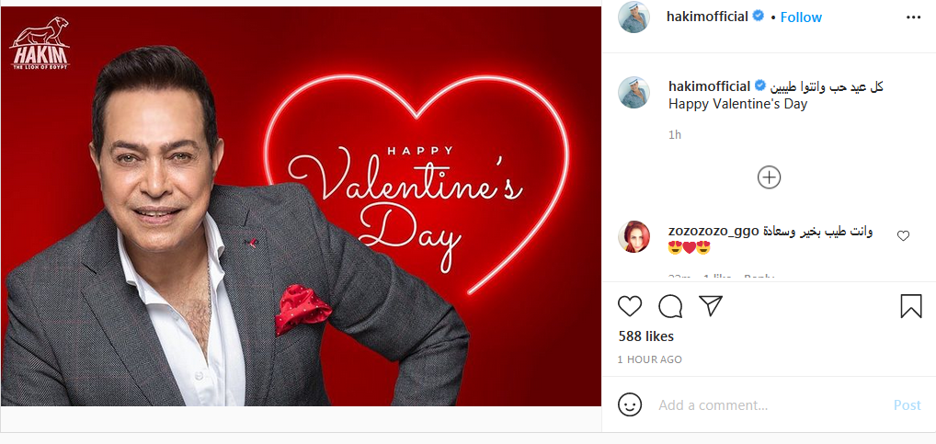The image size is (936, 444).
Task: Load more comments with plus circle
Action: click(769, 177)
